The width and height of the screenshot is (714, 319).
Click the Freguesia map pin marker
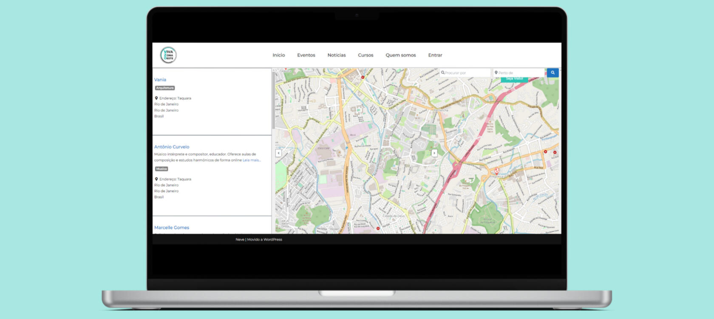496,171
